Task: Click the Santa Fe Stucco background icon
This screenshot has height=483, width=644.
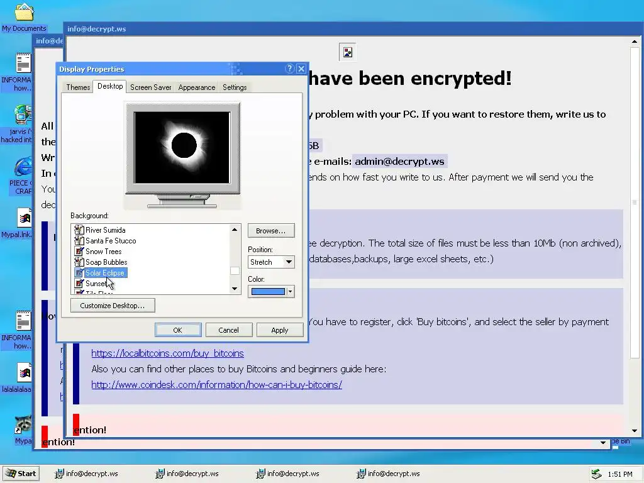Action: point(79,241)
